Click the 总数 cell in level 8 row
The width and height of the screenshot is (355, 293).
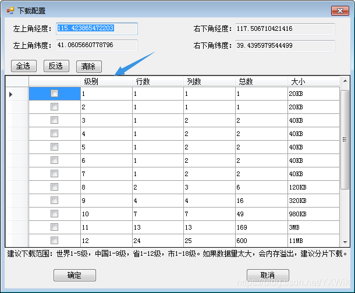tap(261, 187)
